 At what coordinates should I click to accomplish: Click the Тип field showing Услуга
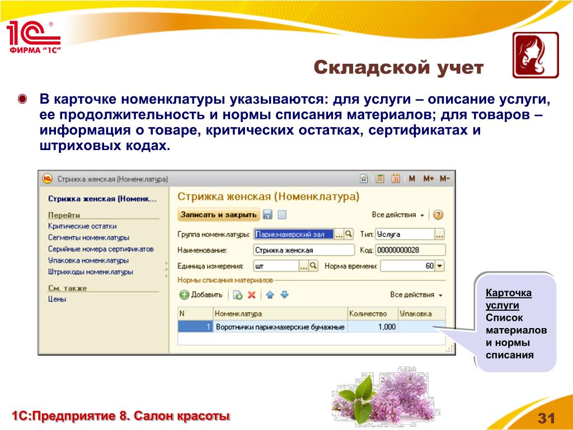[x=405, y=234]
